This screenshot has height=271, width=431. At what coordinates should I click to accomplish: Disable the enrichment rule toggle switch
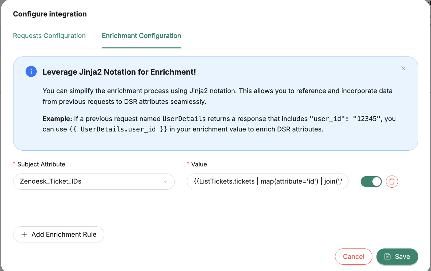(371, 182)
